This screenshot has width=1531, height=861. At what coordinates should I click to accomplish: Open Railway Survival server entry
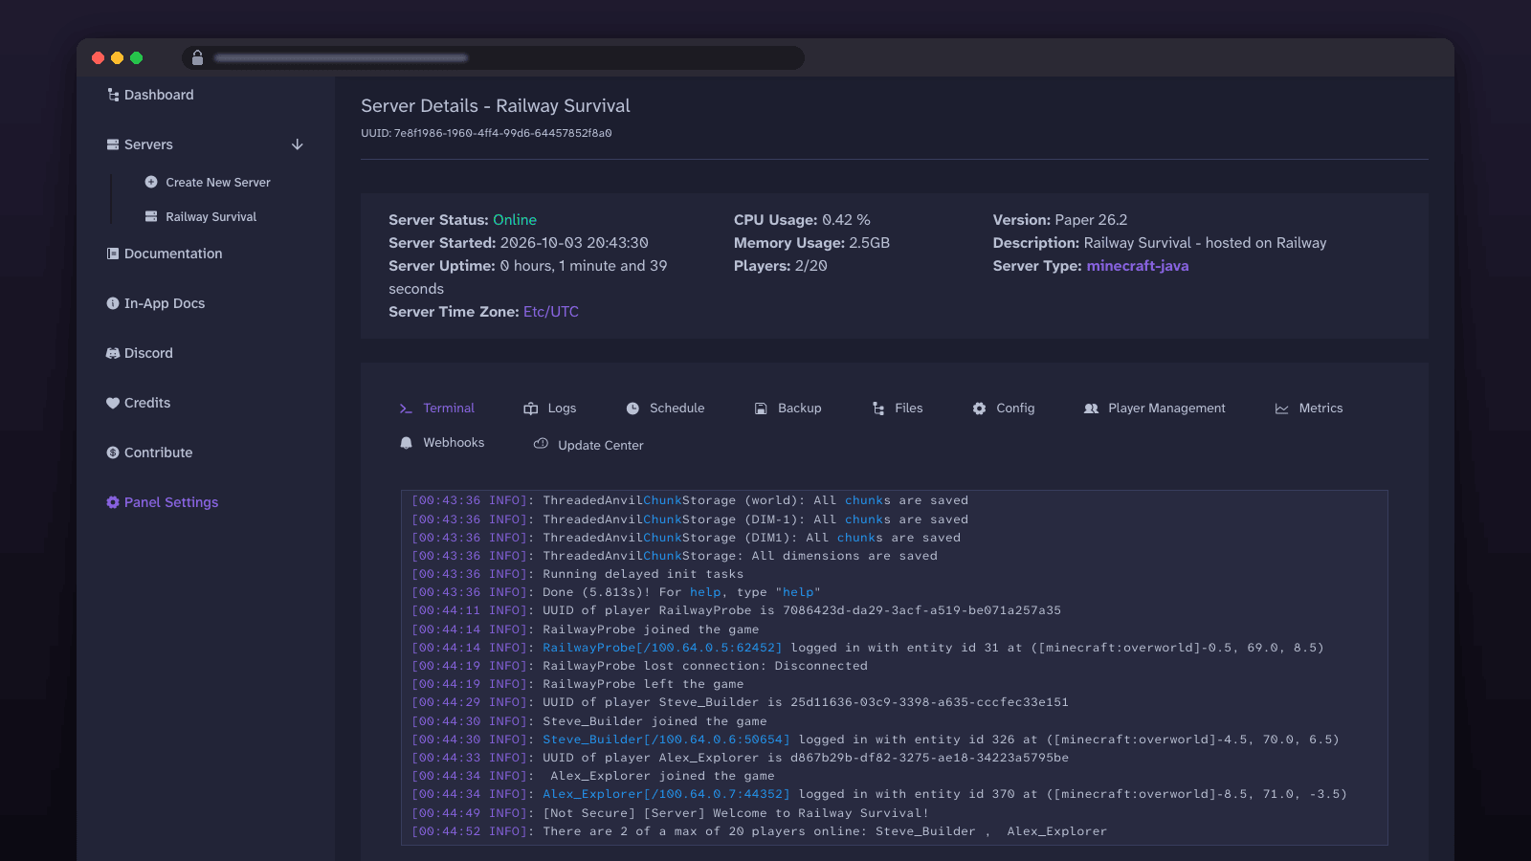pos(211,217)
